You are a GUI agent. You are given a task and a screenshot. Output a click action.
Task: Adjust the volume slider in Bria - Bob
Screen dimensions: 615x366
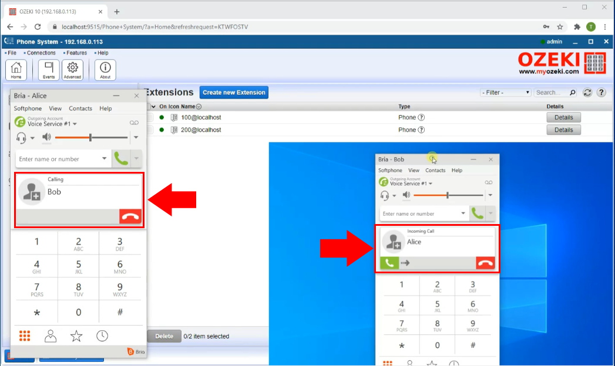(x=448, y=195)
